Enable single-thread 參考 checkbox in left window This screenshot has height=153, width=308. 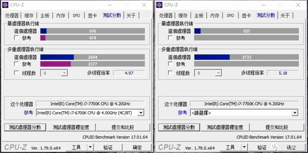click(17, 38)
